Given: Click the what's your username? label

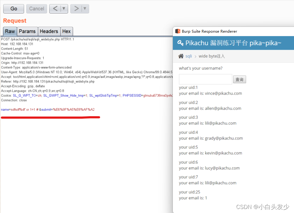Looking at the screenshot, I should [x=201, y=68].
